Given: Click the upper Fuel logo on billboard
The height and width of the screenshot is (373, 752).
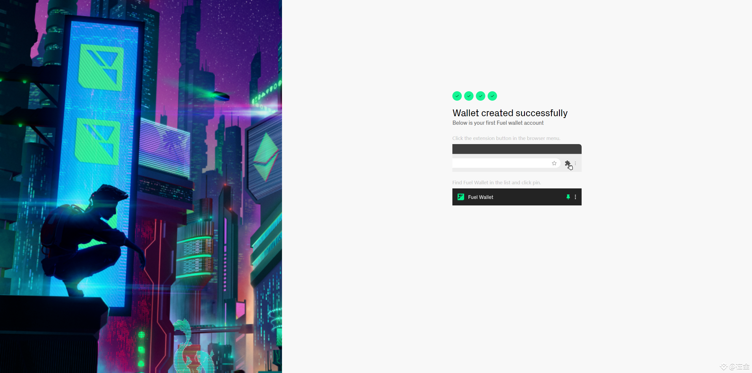Looking at the screenshot, I should tap(101, 67).
